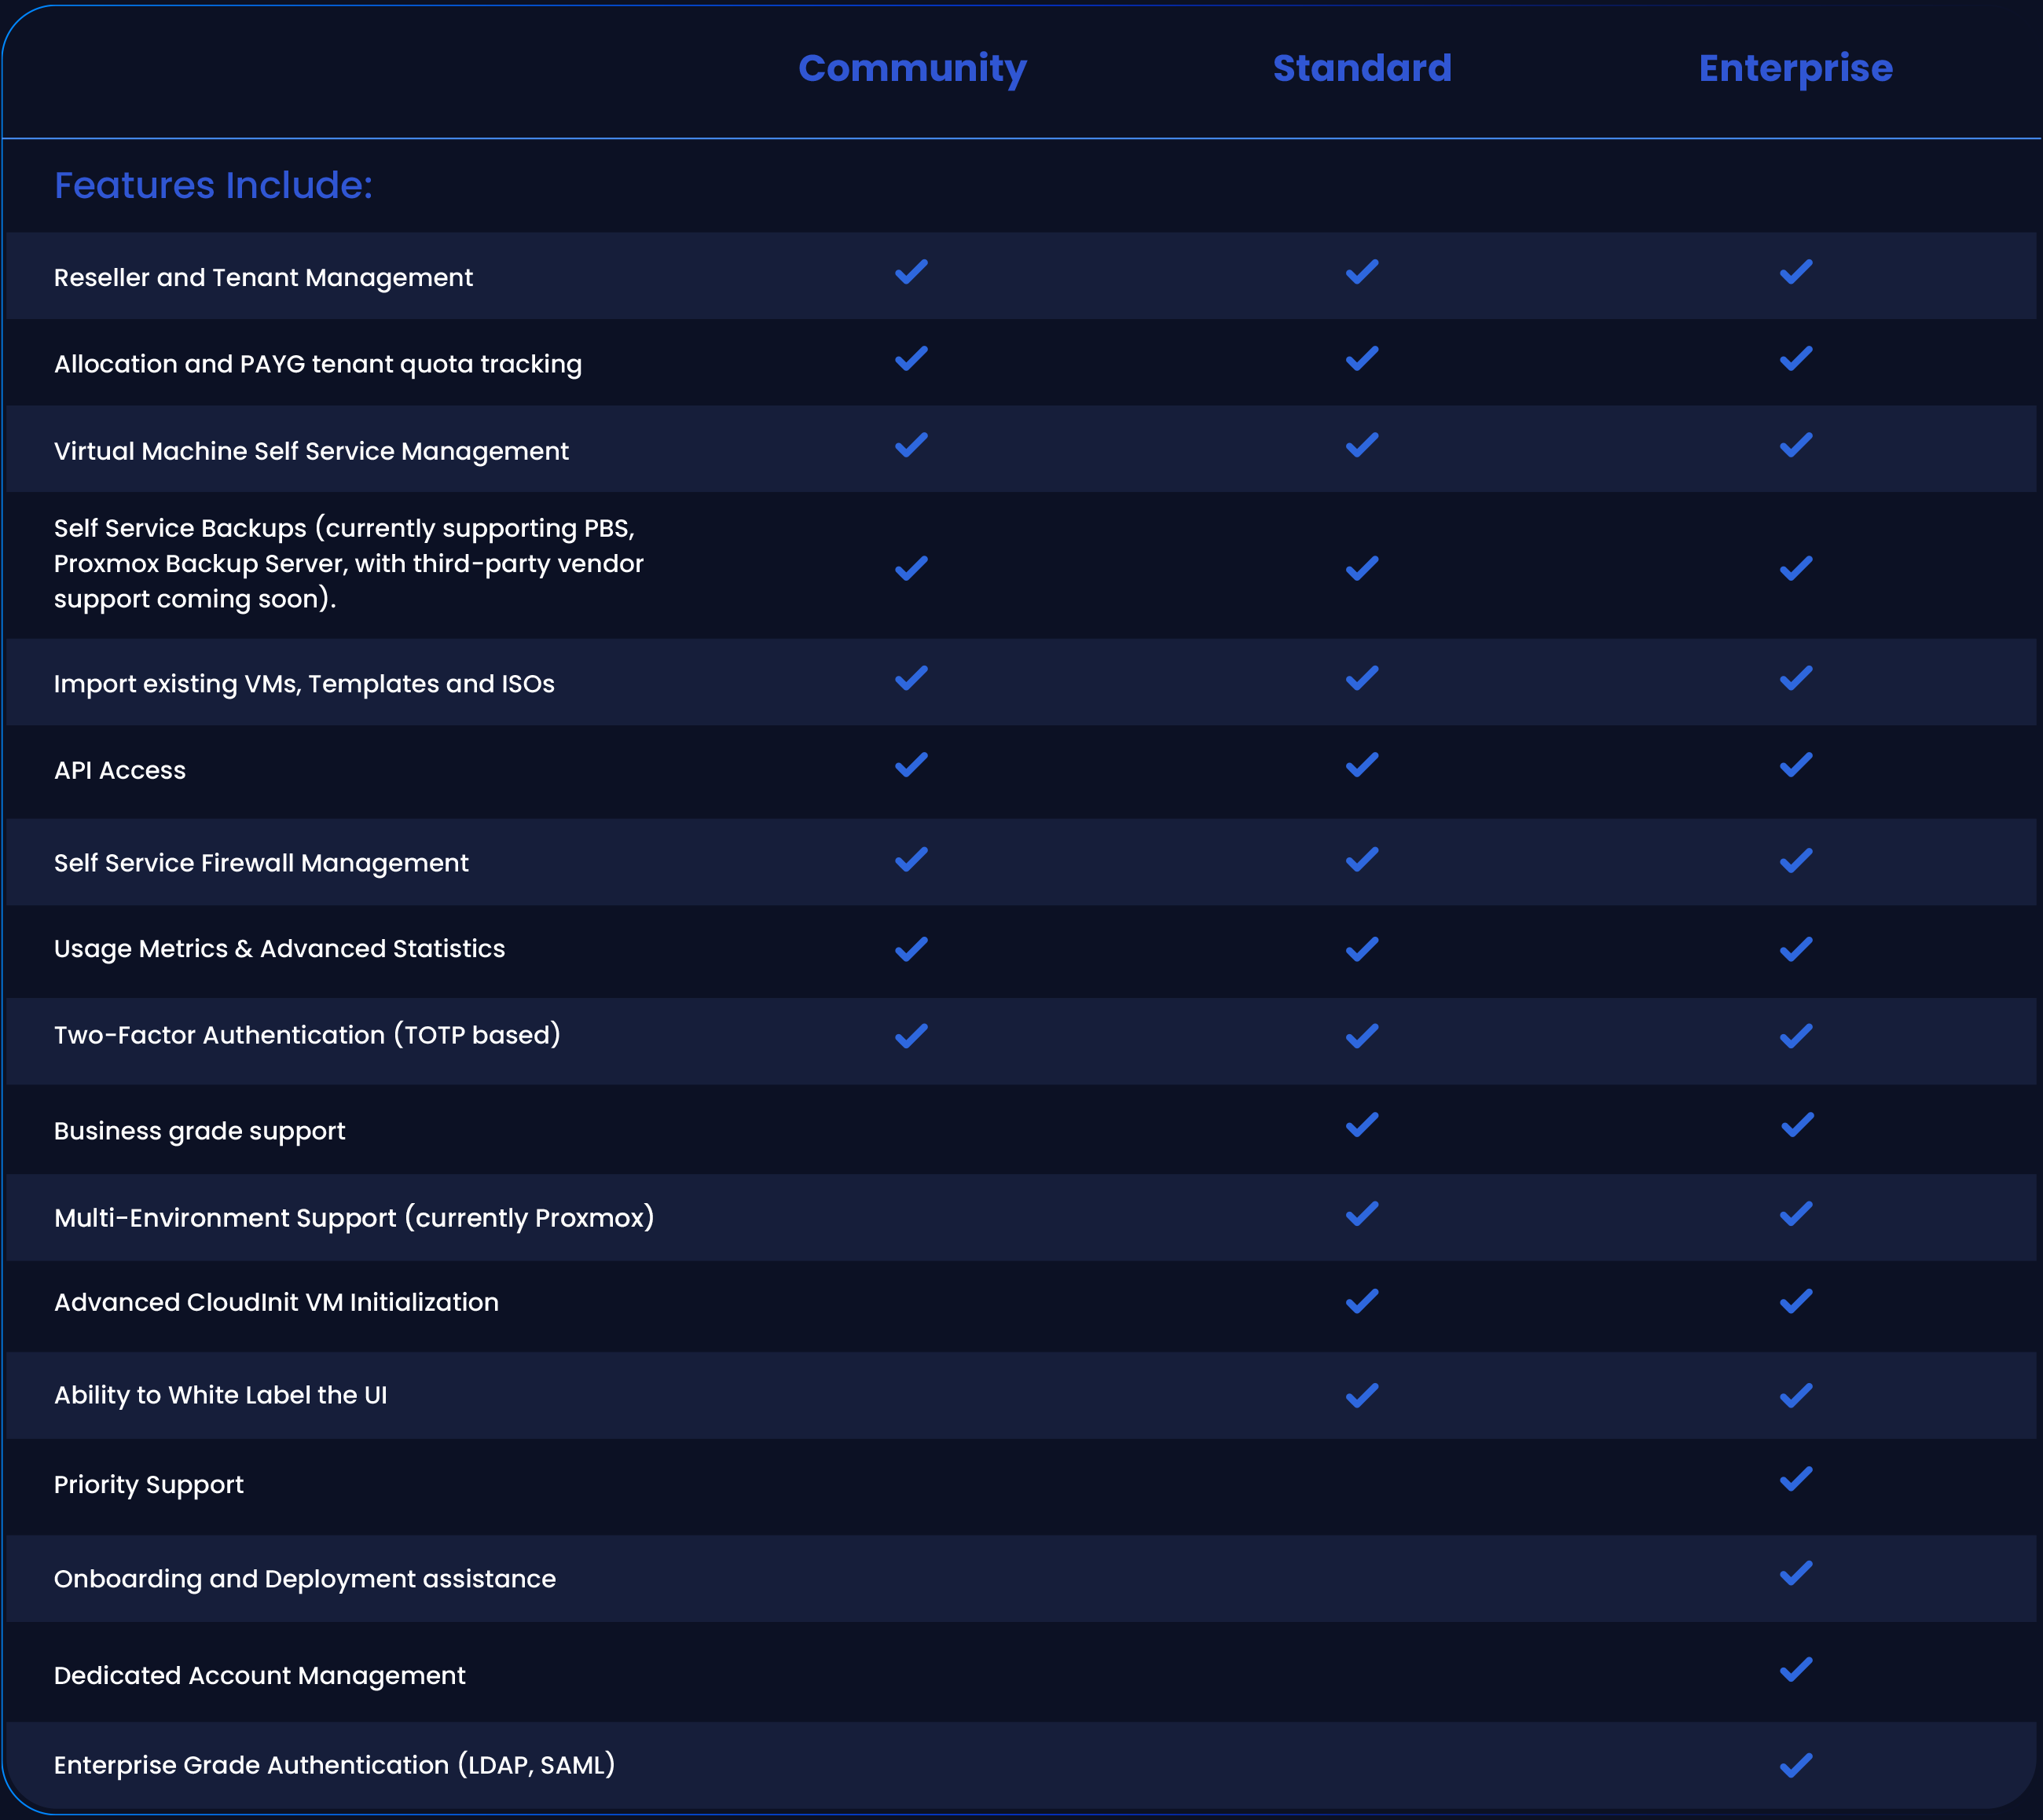2043x1820 pixels.
Task: Click Standard checkmark for Ability to White Label
Action: 1361,1395
